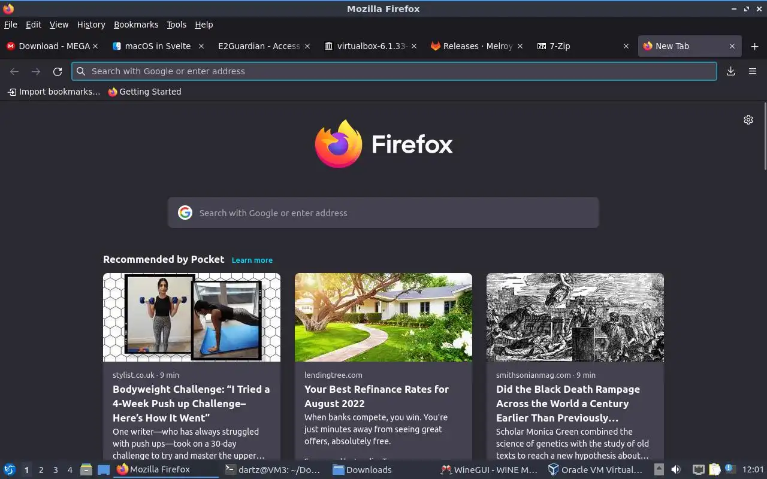This screenshot has height=479, width=767.
Task: Open the Bodyweight Challenge article thumbnail
Action: click(x=192, y=317)
